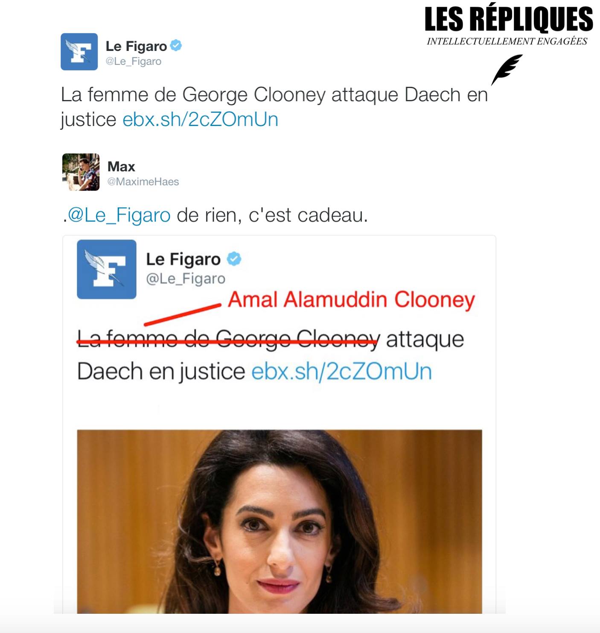Click Max's profile photo avatar
The height and width of the screenshot is (633, 600).
(x=81, y=172)
